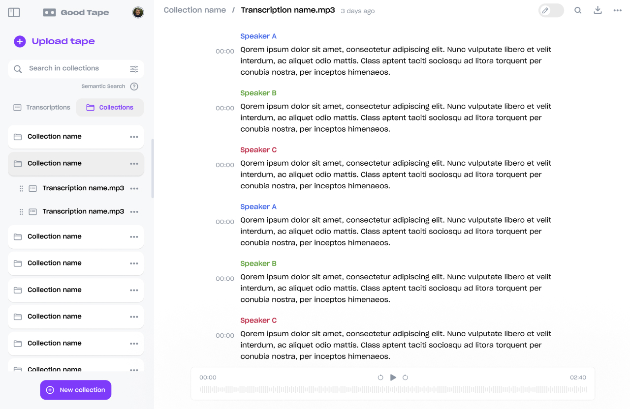Skip forward in audio player
The image size is (630, 409).
click(405, 378)
